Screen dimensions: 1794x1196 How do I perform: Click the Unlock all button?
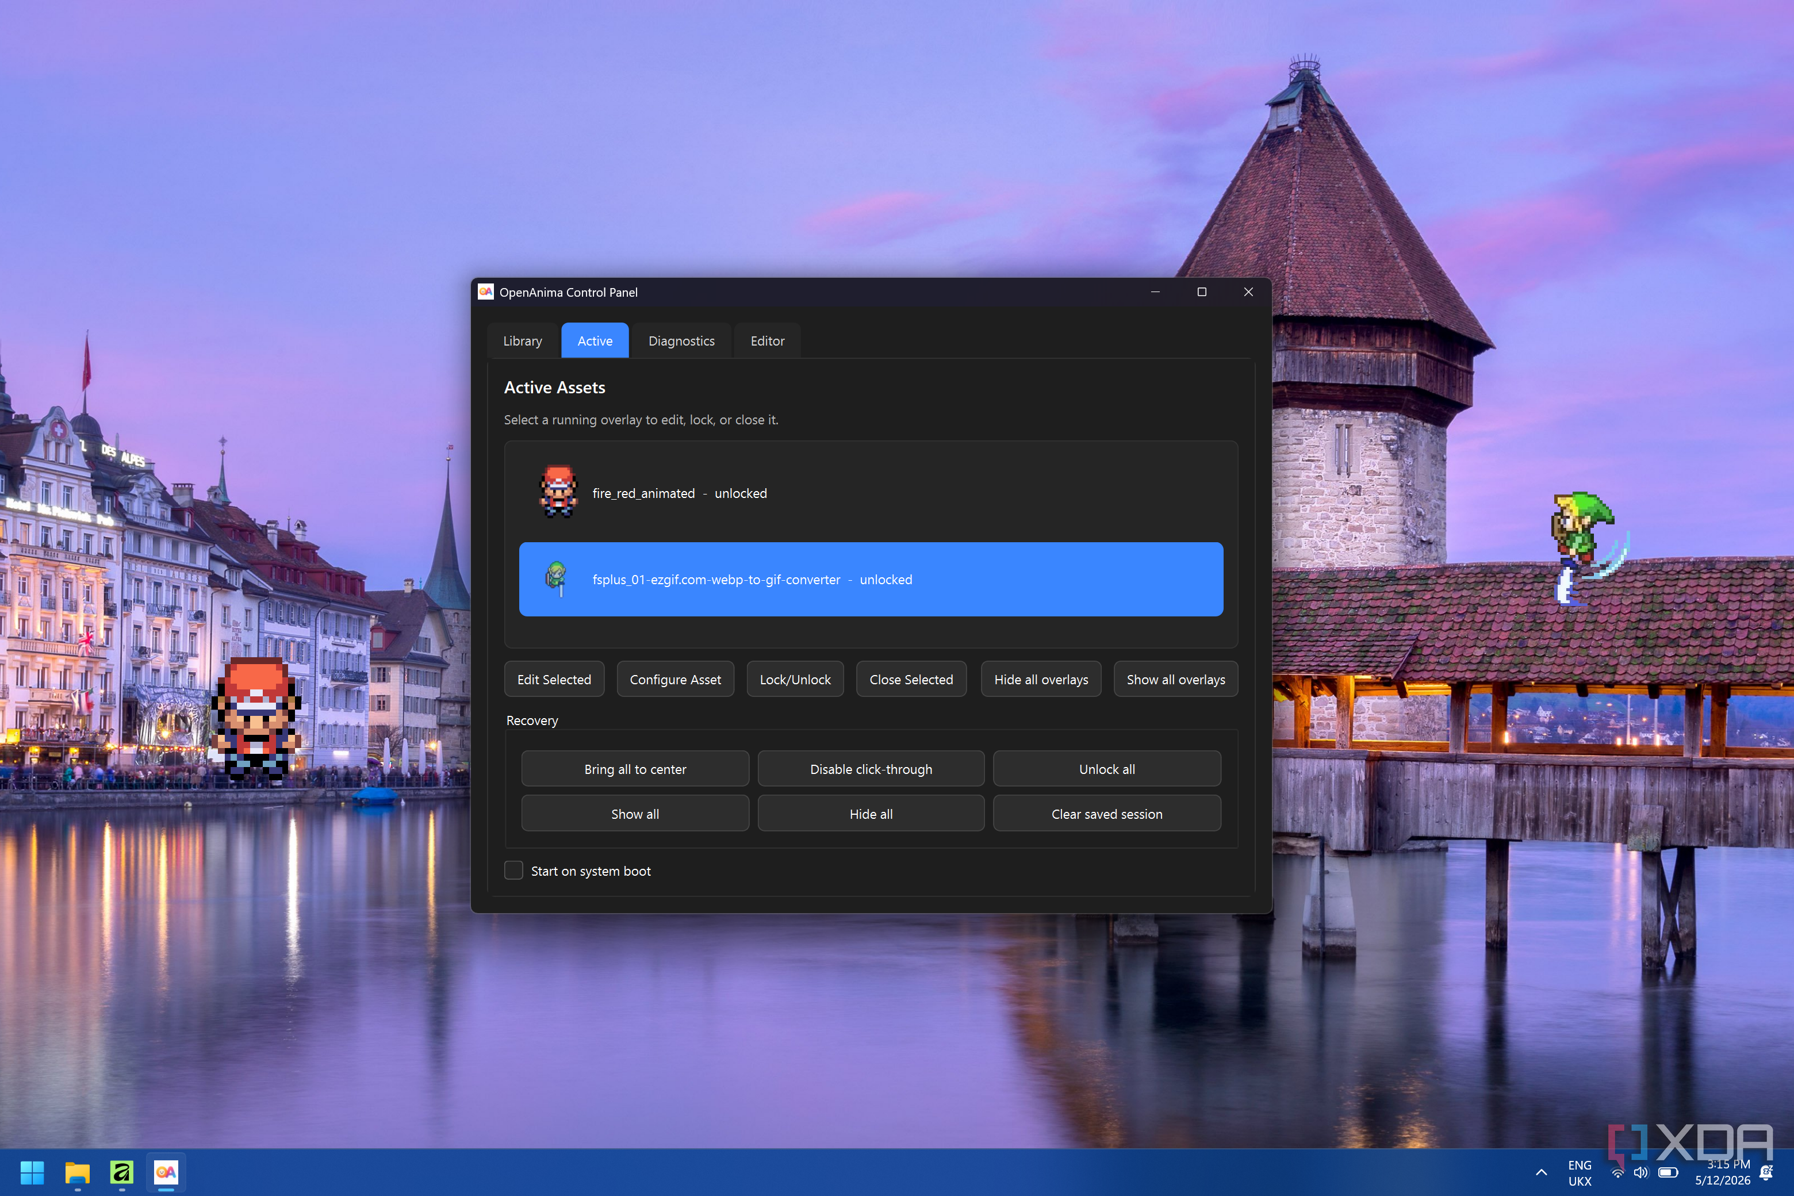click(1107, 769)
